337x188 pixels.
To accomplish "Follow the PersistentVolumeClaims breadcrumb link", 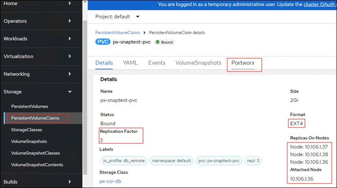I will tap(118, 32).
